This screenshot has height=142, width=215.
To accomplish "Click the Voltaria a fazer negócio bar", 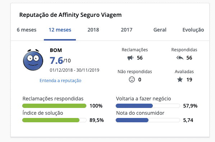I will pyautogui.click(x=148, y=106).
